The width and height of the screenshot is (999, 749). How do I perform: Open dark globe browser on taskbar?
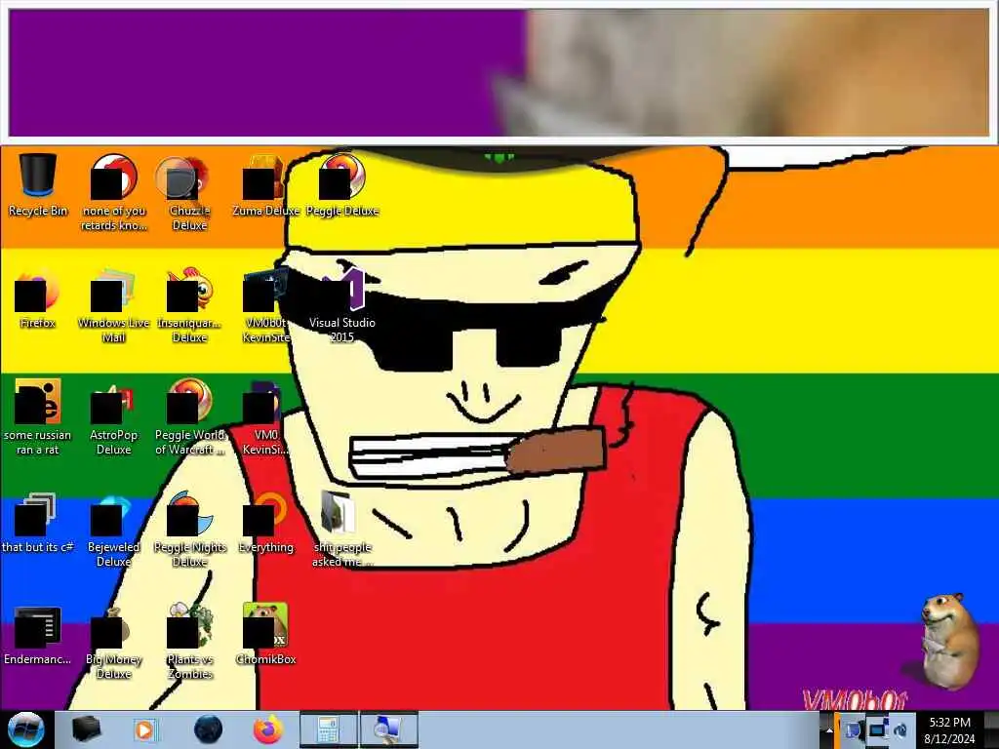point(208,729)
